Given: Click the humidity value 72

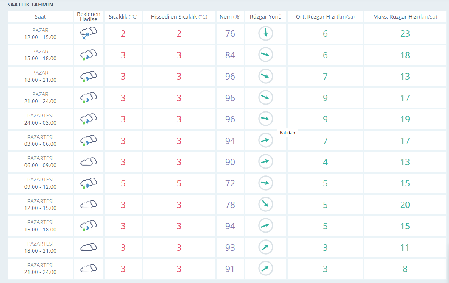Looking at the screenshot, I should [x=230, y=183].
